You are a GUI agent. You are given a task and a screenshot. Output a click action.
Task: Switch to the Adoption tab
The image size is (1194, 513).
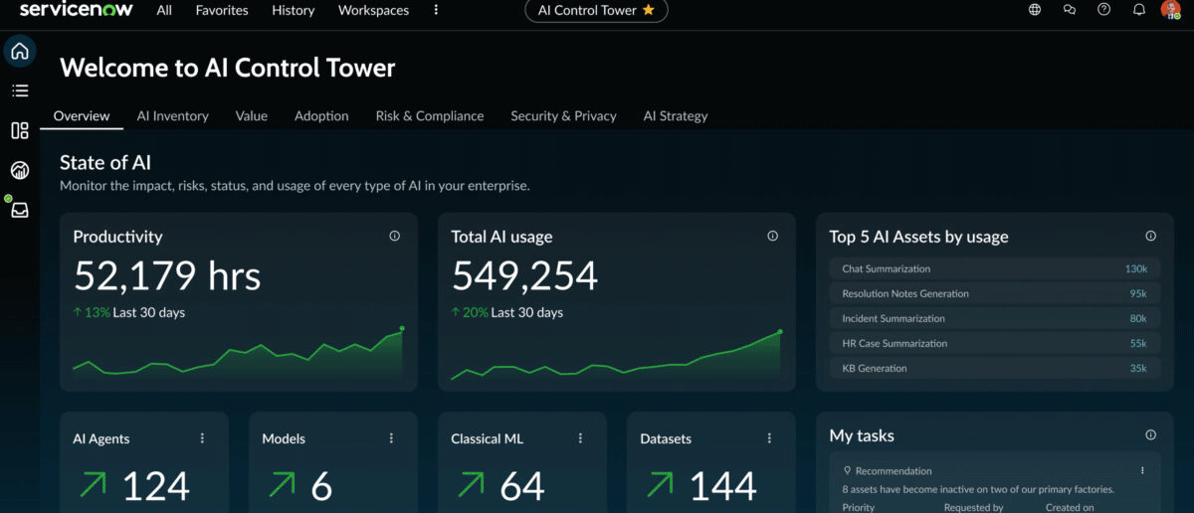pyautogui.click(x=321, y=115)
